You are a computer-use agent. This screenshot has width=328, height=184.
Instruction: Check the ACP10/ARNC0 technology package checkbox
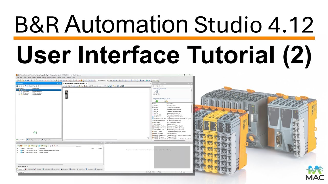point(155,91)
